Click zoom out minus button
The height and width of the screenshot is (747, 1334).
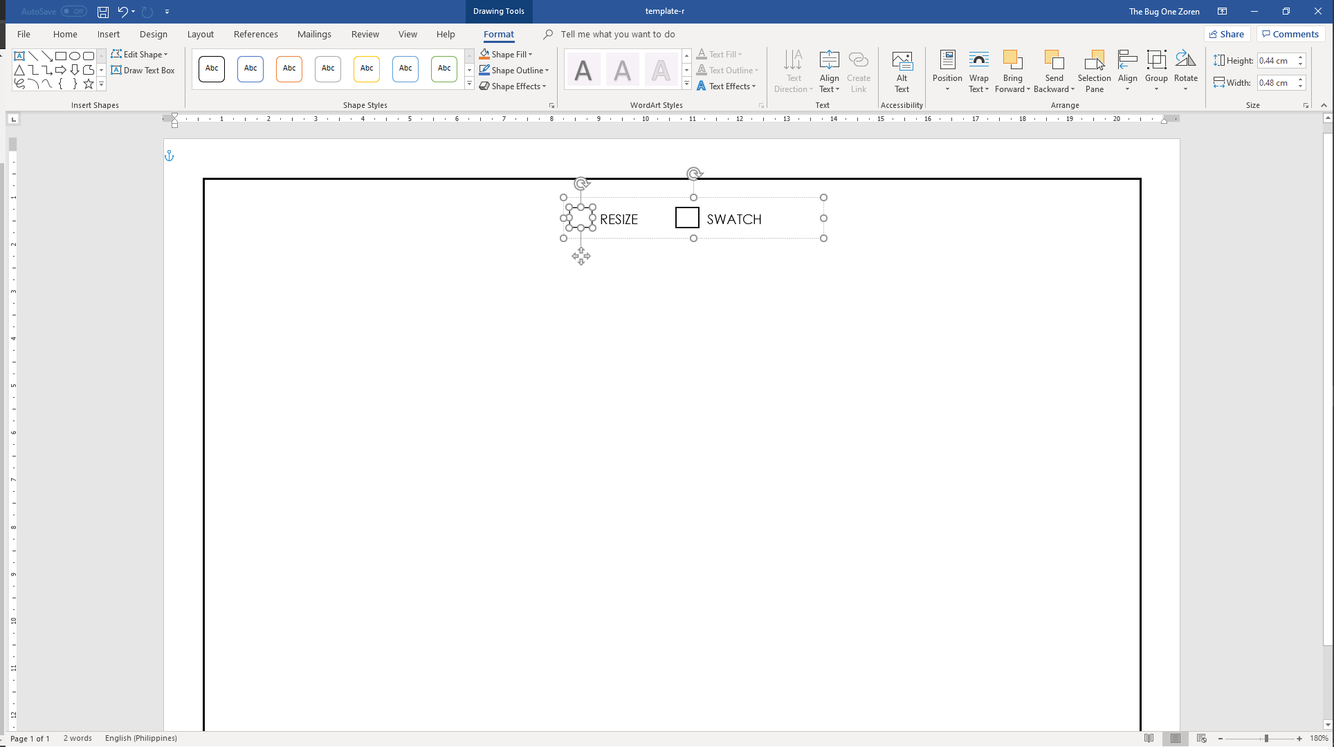(1221, 739)
